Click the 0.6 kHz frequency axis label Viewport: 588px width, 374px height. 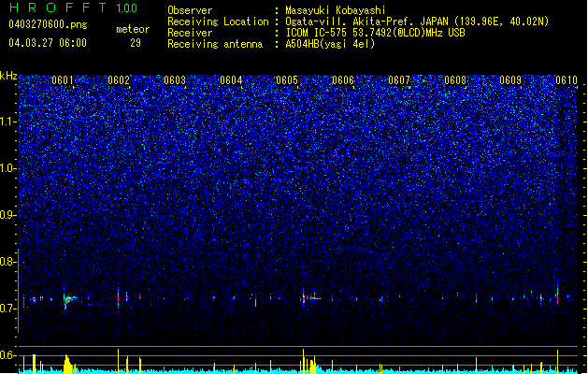[8, 355]
